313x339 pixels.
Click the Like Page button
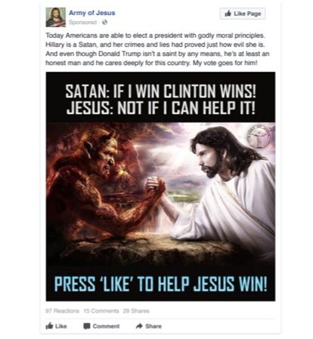pyautogui.click(x=243, y=14)
